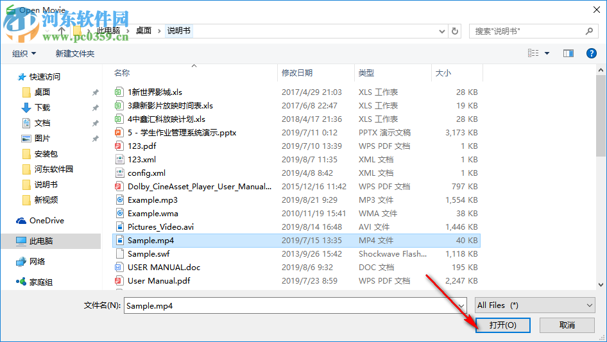Viewport: 607px width, 342px height.
Task: Click the 新建文件夹 button
Action: pos(74,53)
